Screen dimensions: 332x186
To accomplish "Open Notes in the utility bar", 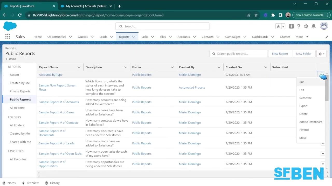I will coord(9,183).
